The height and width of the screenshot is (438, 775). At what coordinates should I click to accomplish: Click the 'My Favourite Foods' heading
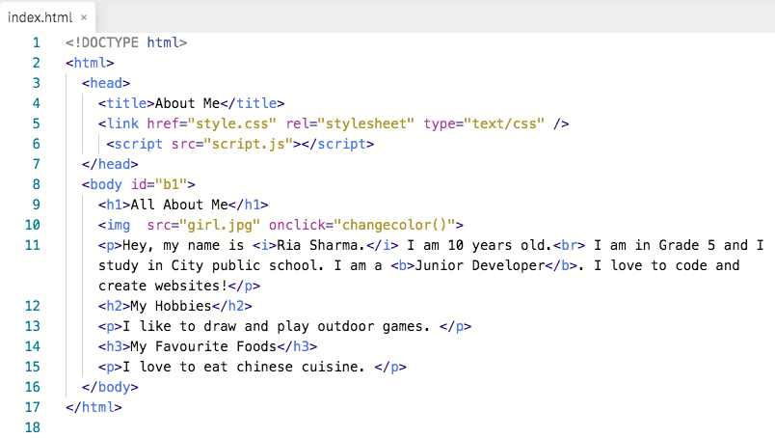point(203,347)
